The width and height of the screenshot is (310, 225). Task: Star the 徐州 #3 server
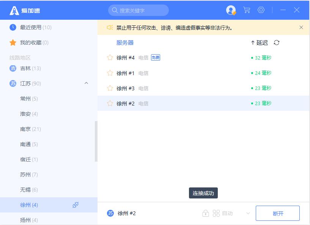point(110,88)
